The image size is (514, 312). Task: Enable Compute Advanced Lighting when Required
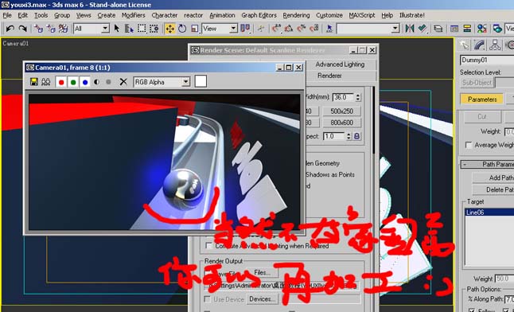(208, 246)
